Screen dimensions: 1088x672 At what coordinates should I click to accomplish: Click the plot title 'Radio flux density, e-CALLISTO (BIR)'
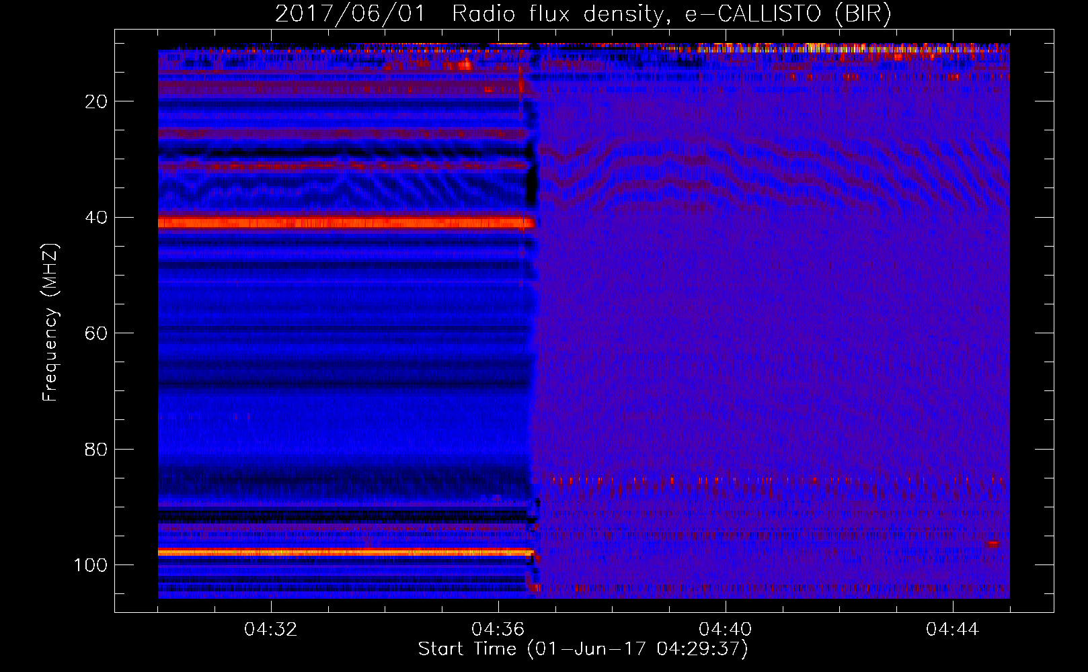671,13
